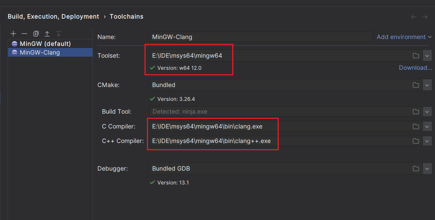Expand the Toolset path dropdown
Viewport: 435px width, 220px height.
coord(427,56)
